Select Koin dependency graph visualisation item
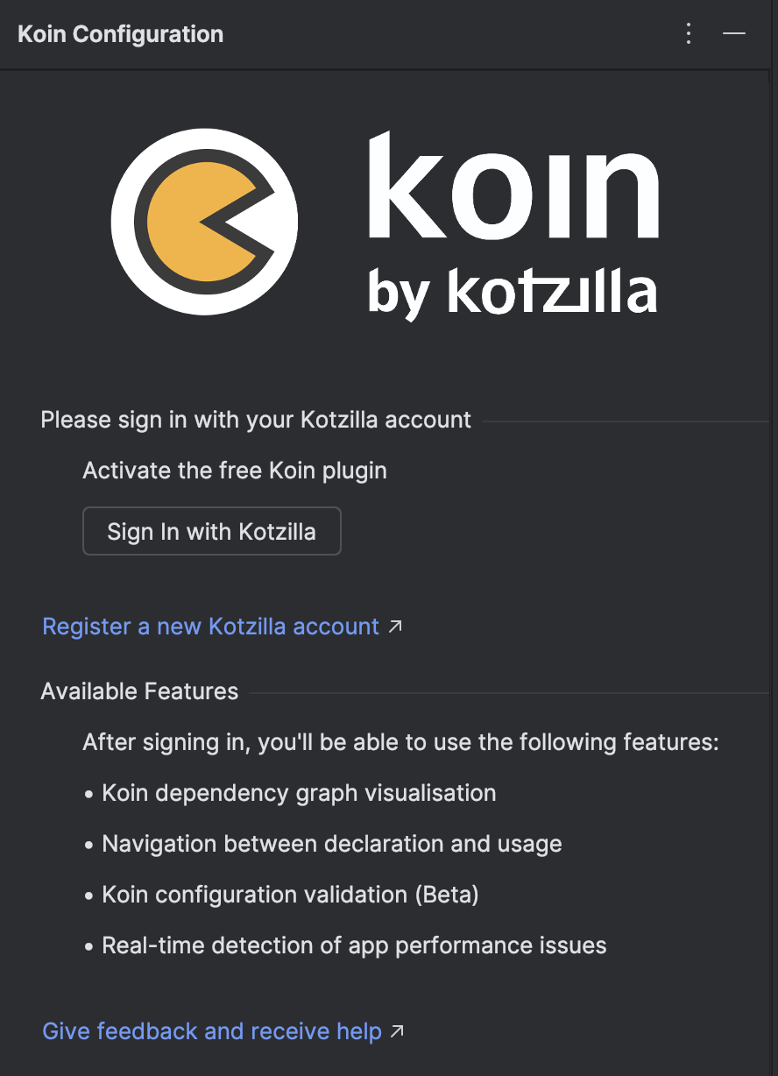The image size is (778, 1076). 290,793
